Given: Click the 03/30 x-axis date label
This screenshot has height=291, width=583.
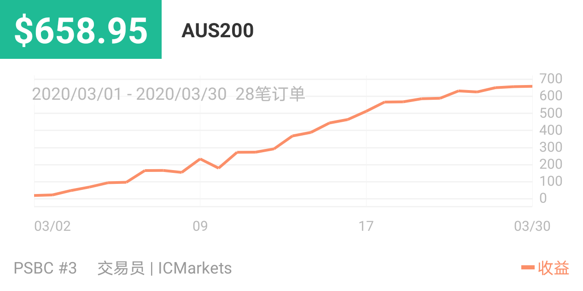Looking at the screenshot, I should coord(532,226).
